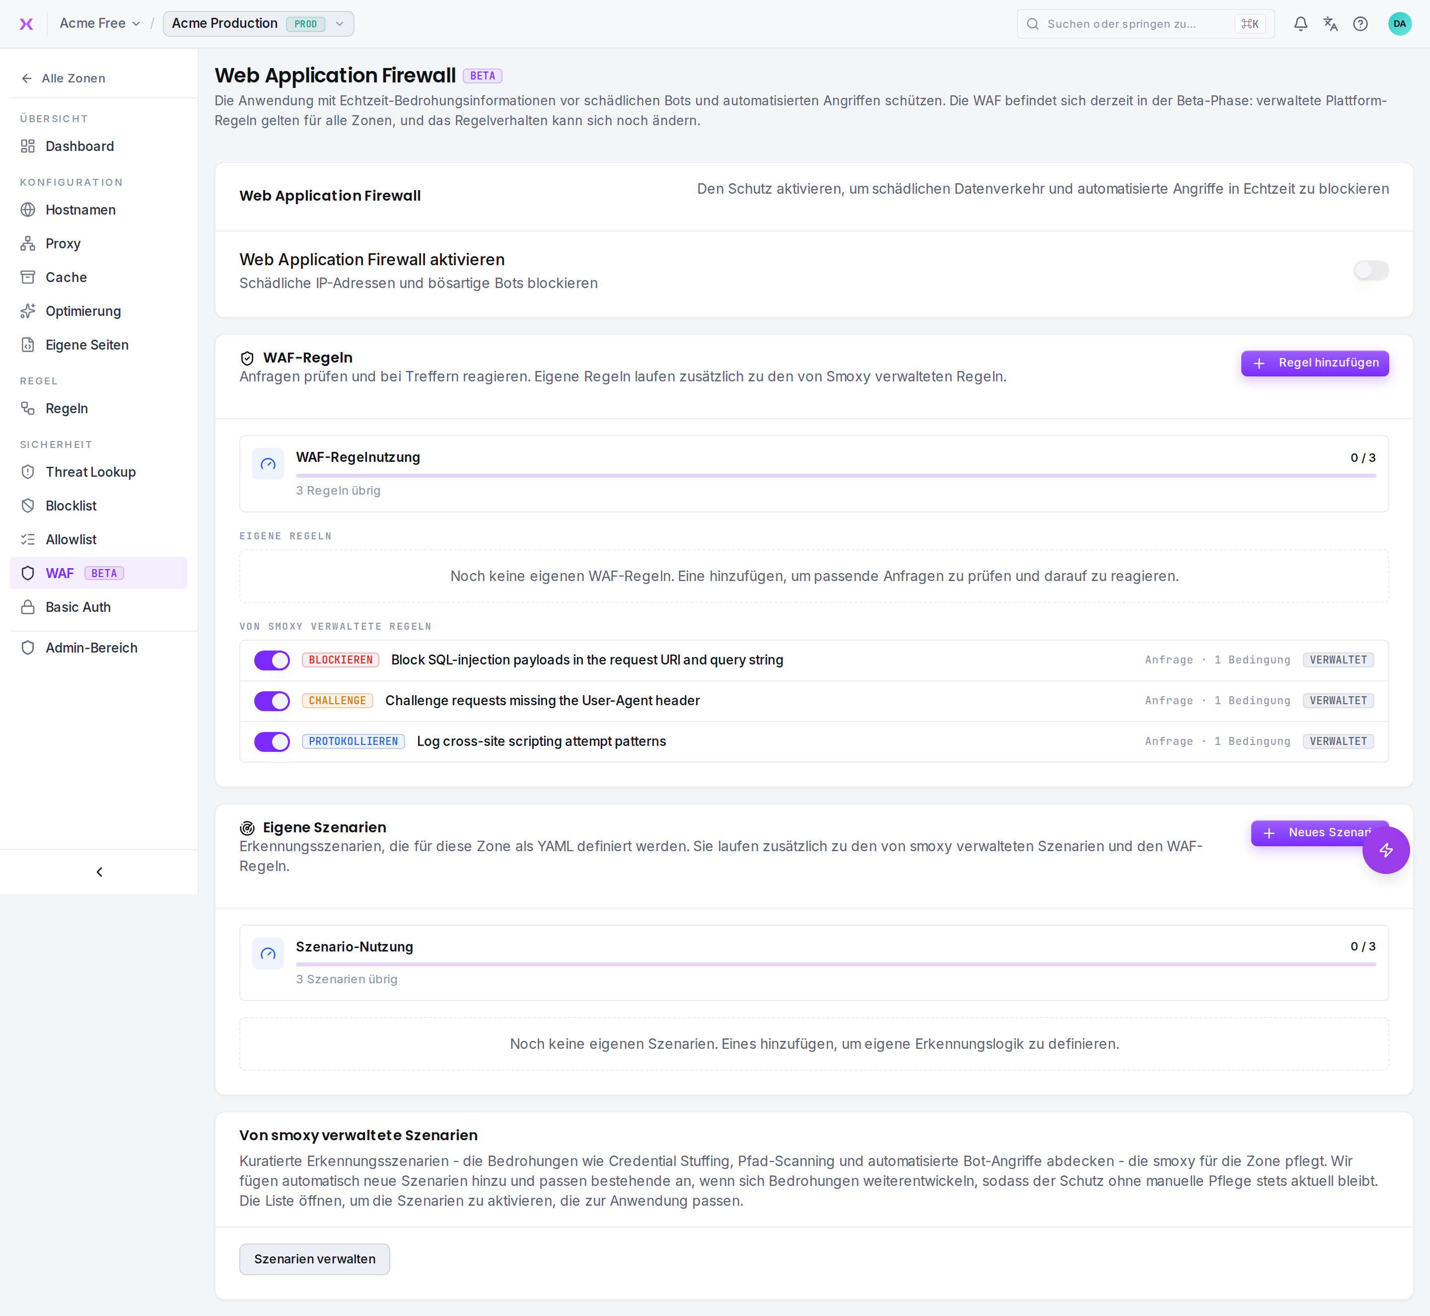Disable the Block SQL-injection rule toggle
This screenshot has width=1430, height=1316.
(271, 660)
